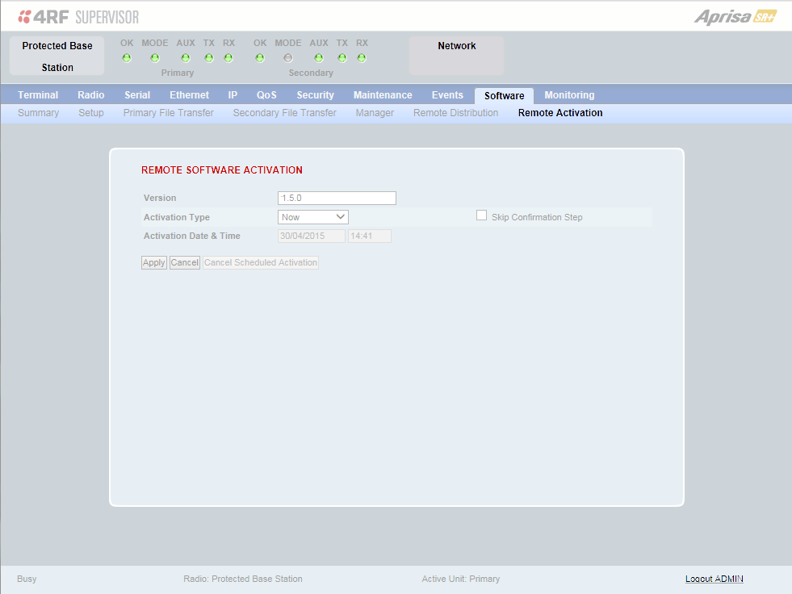Click the Primary RX status LED
This screenshot has height=594, width=792.
coord(228,58)
